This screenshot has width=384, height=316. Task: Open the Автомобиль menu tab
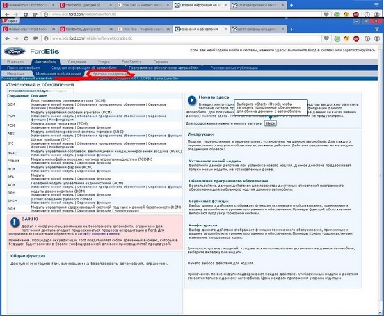coord(45,61)
